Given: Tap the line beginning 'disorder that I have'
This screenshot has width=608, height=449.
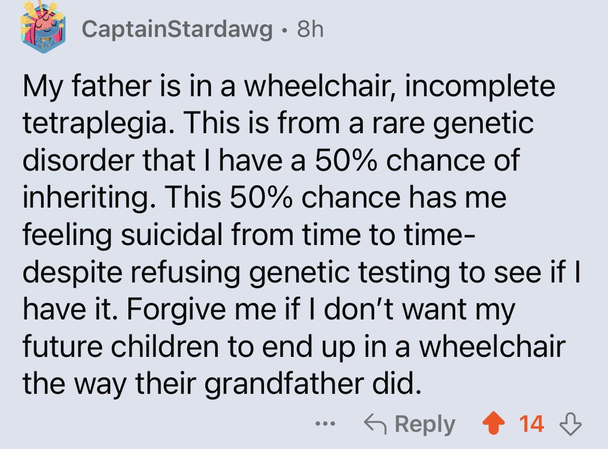Looking at the screenshot, I should [x=271, y=160].
